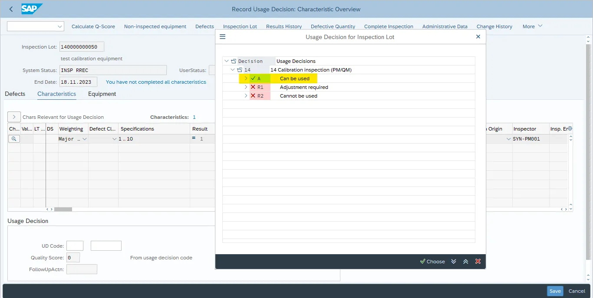Click the expand all double-down arrow icon

point(454,262)
